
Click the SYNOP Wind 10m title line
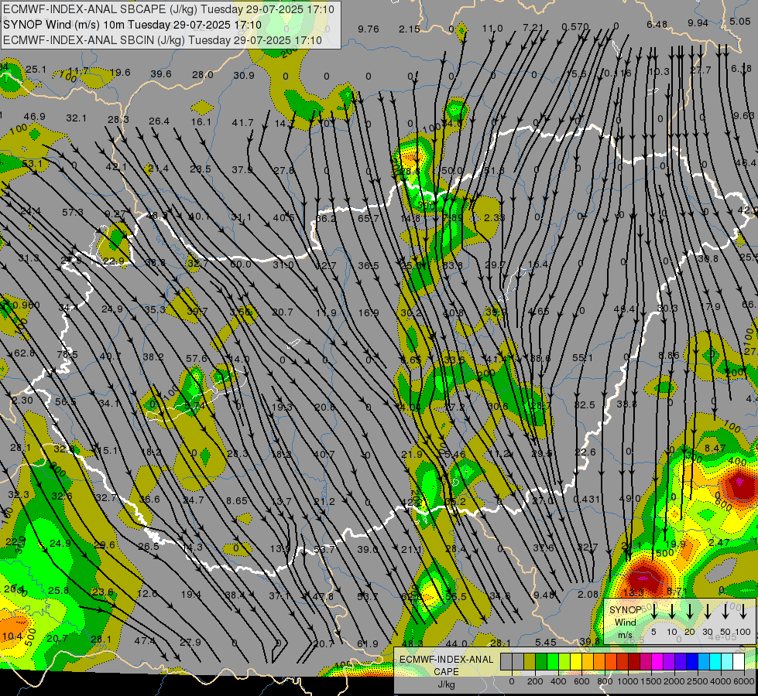[132, 25]
